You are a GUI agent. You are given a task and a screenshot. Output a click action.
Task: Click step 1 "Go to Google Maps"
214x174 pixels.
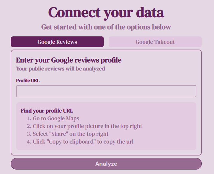53,118
